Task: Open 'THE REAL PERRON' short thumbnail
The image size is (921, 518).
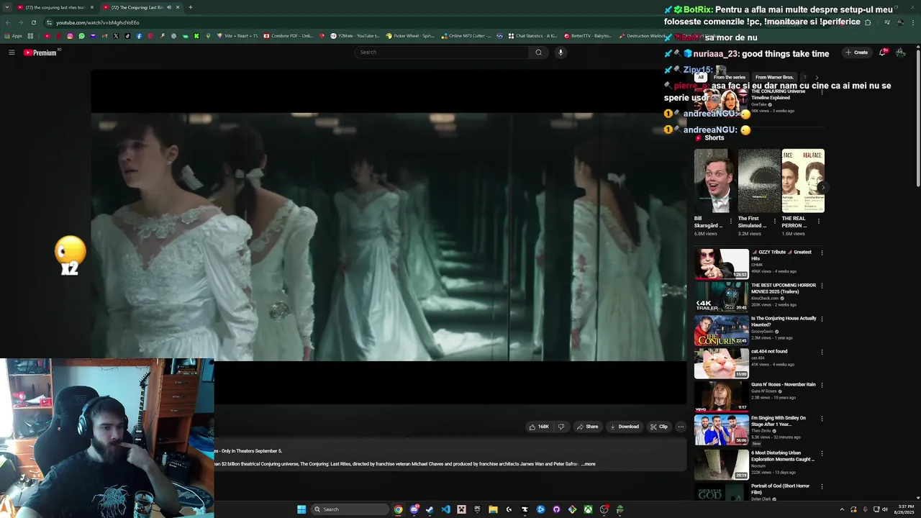Action: click(x=803, y=181)
